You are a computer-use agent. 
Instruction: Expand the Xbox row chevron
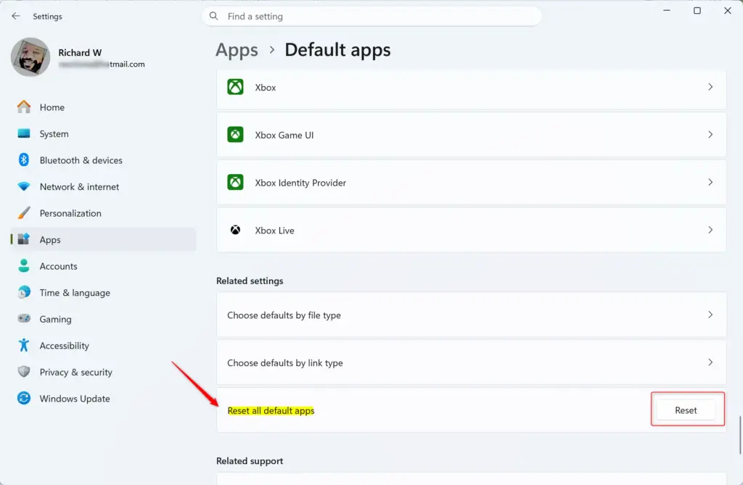(x=710, y=87)
